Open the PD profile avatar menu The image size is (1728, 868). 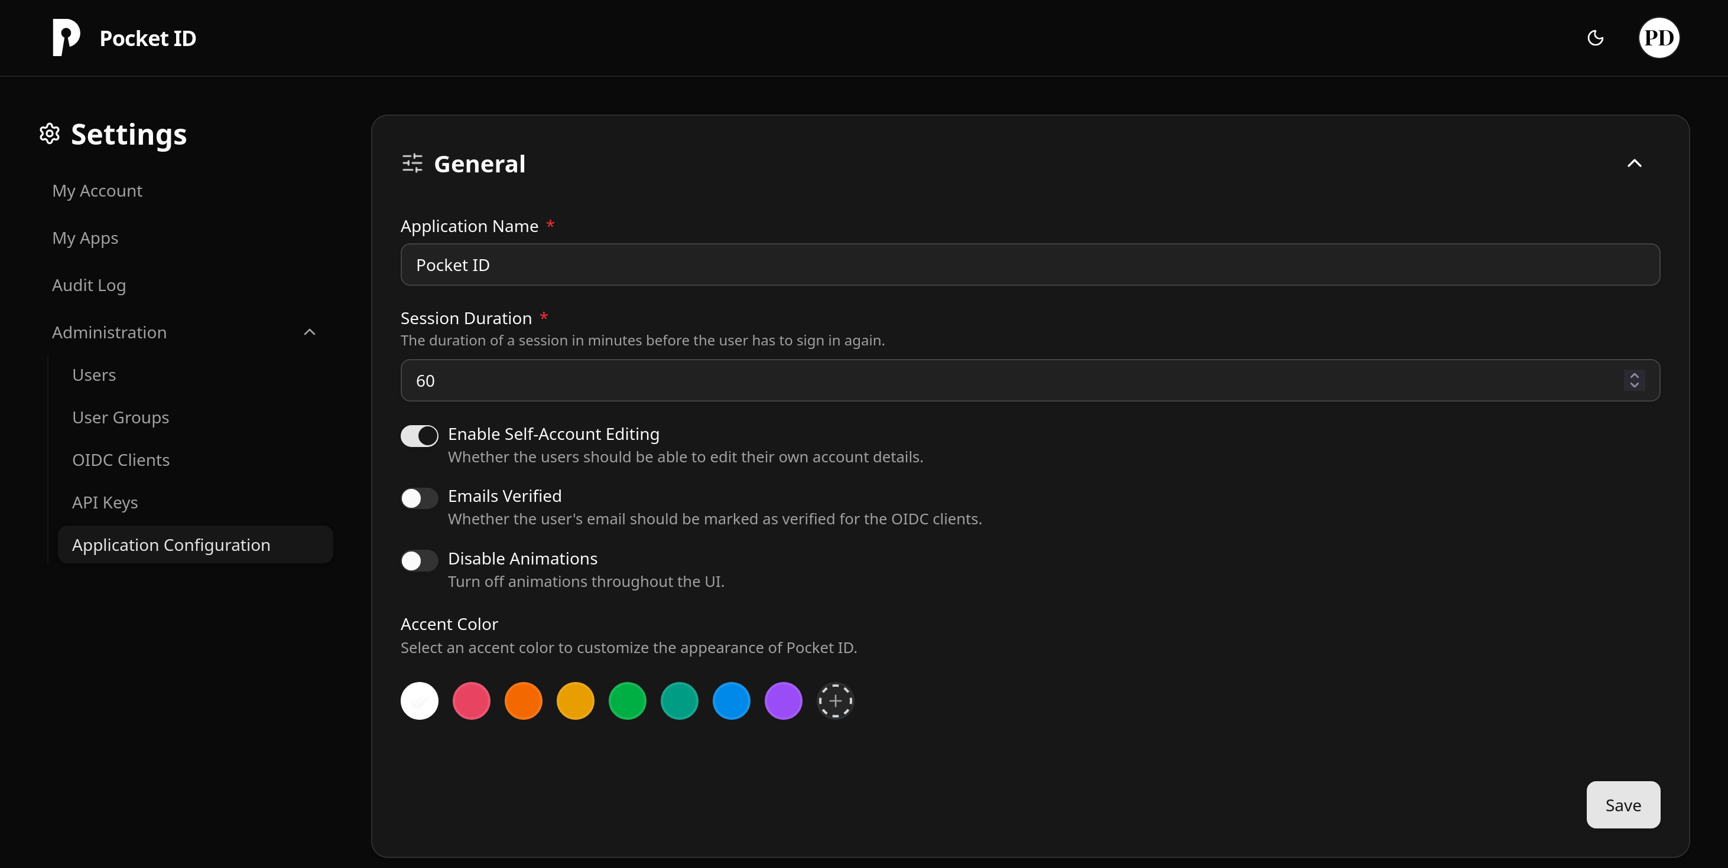click(1659, 38)
